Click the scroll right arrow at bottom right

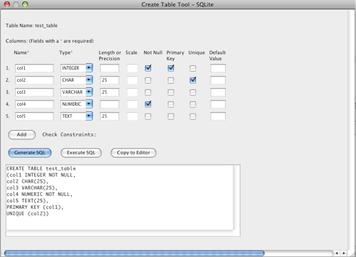[344, 253]
